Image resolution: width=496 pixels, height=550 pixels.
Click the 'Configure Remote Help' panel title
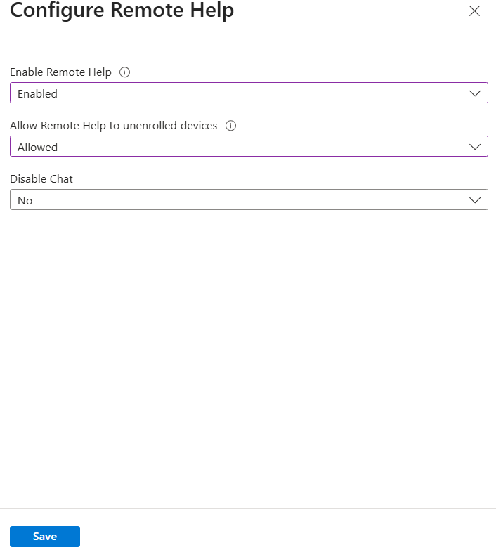(x=122, y=11)
